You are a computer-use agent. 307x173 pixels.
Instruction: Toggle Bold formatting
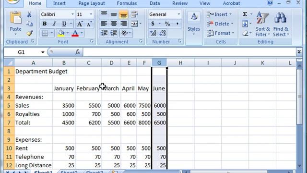(45, 24)
